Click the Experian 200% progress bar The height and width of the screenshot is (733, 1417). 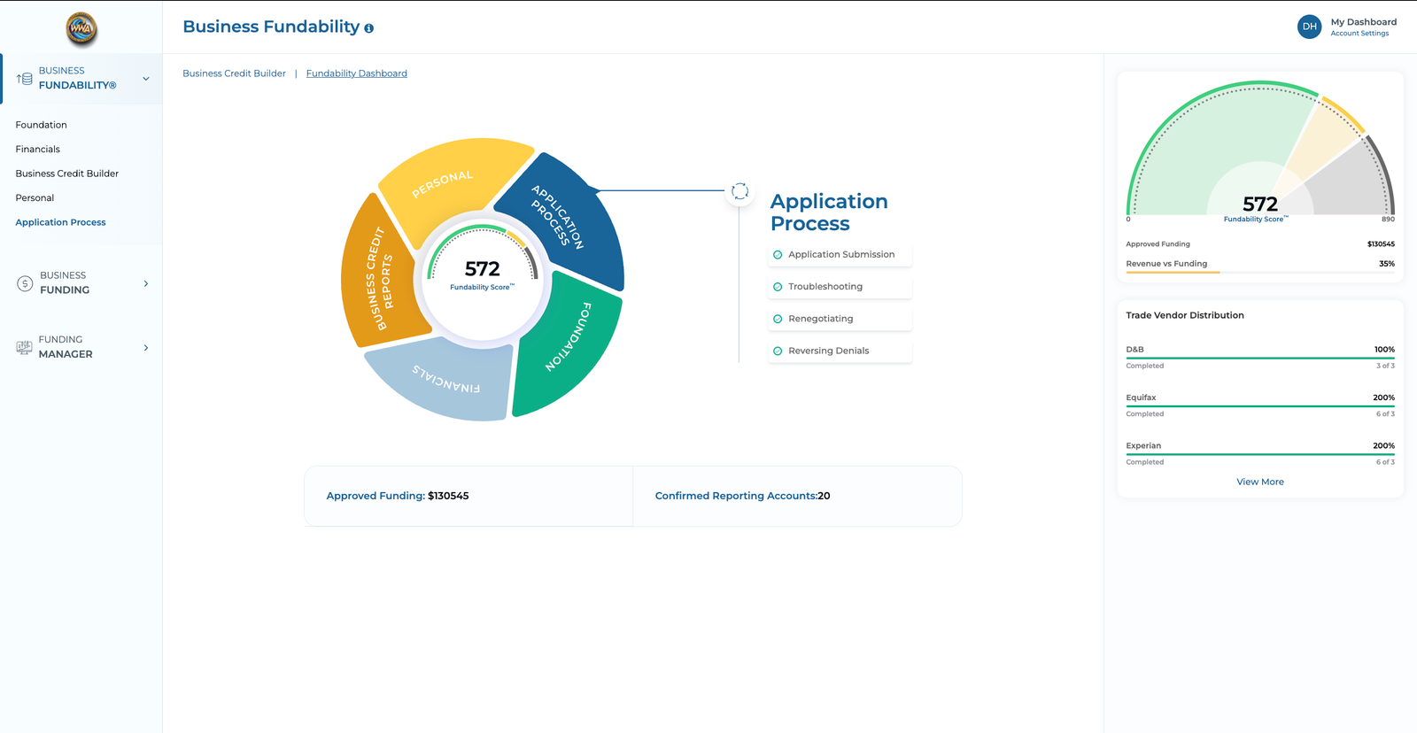point(1260,454)
